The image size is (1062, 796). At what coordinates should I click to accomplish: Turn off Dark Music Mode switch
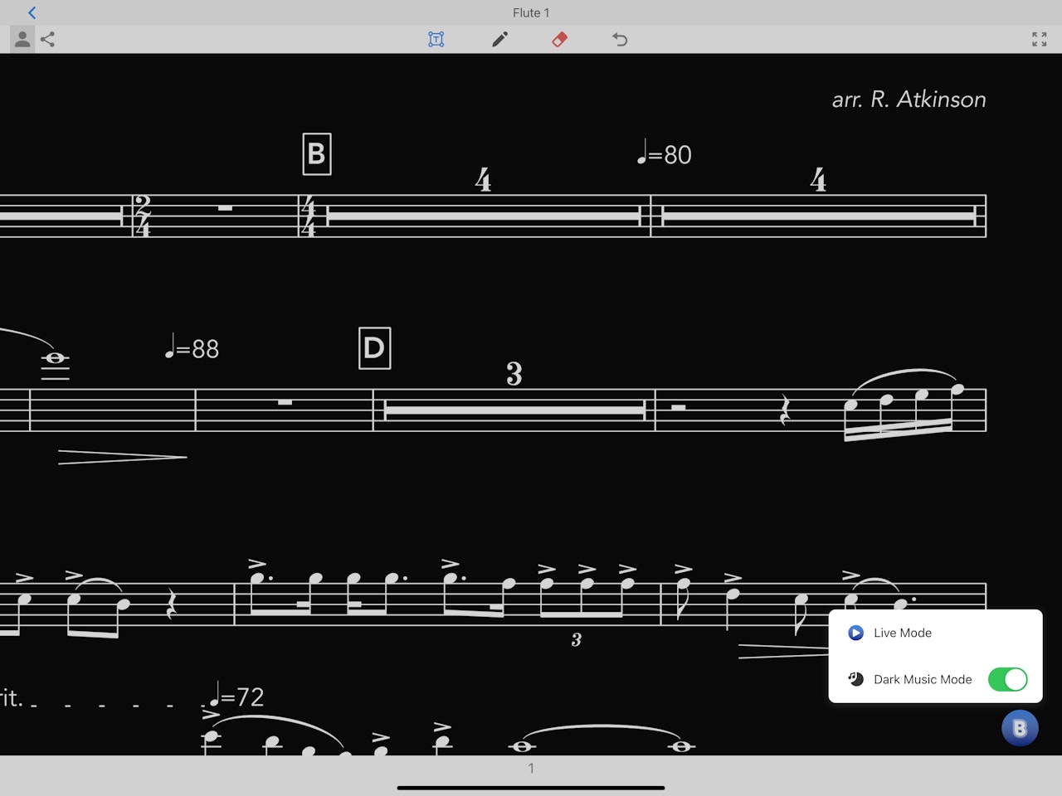[x=1007, y=679]
